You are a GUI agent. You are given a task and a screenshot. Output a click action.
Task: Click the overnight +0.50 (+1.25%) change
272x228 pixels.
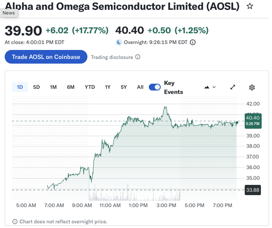tap(178, 31)
